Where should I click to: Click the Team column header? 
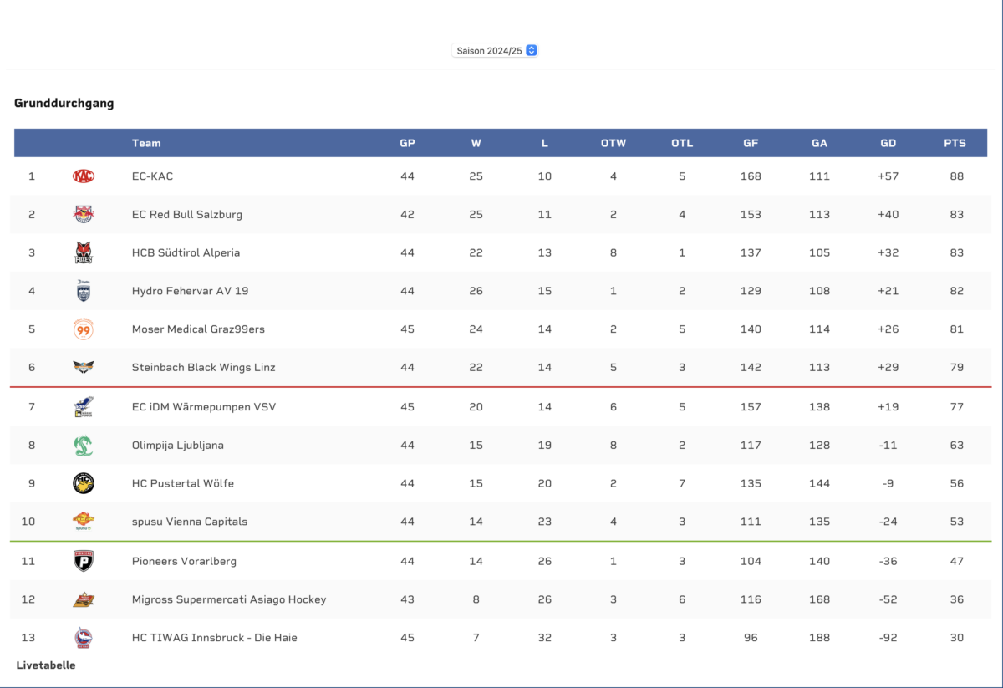click(x=146, y=143)
